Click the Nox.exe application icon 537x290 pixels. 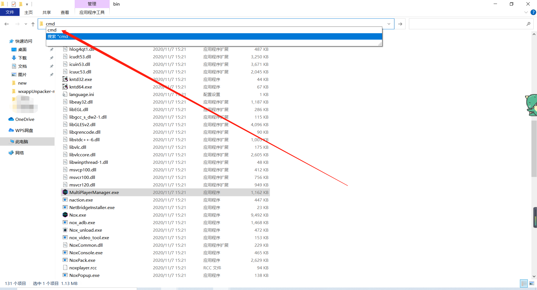(x=65, y=215)
